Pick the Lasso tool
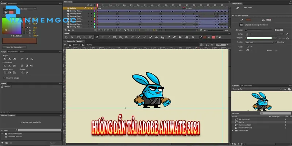The height and width of the screenshot is (146, 292). 90,37
